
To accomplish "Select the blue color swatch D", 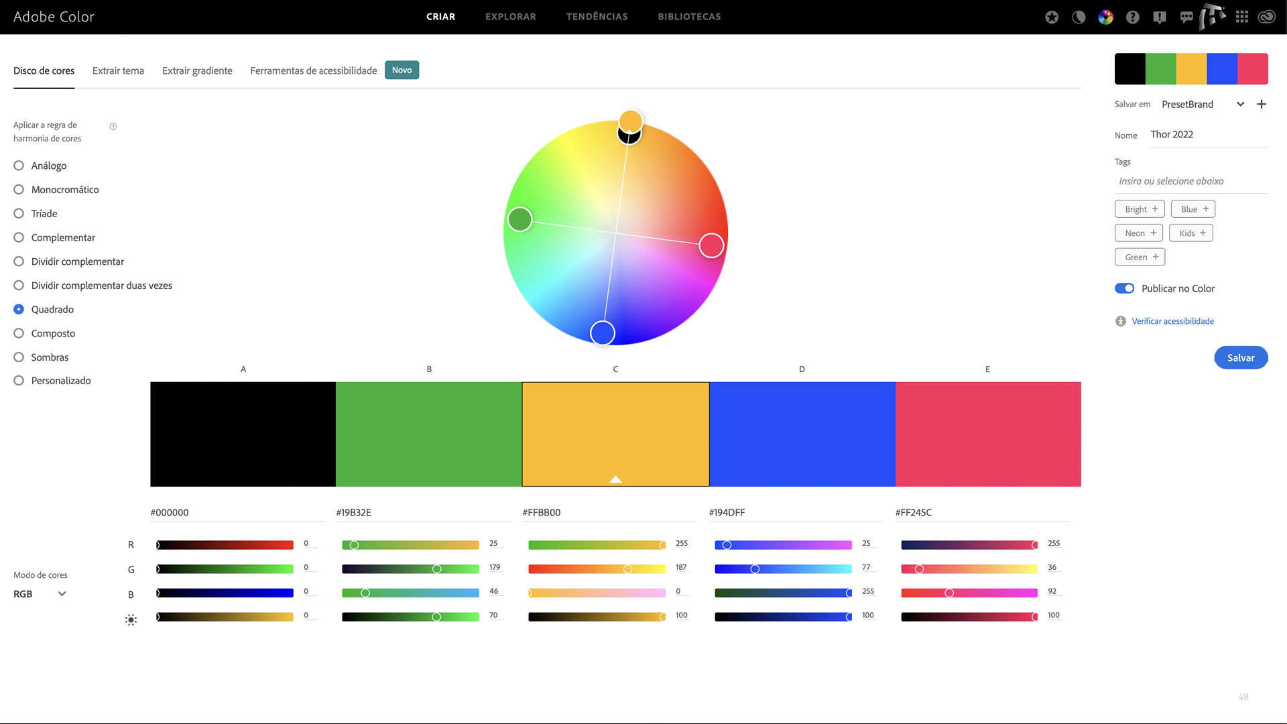I will [x=802, y=434].
